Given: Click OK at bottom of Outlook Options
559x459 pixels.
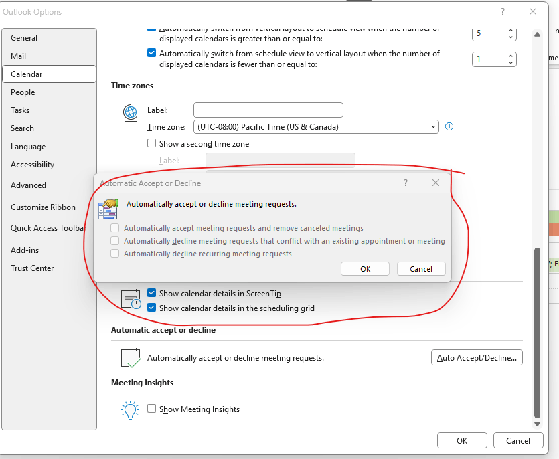Looking at the screenshot, I should (x=462, y=440).
